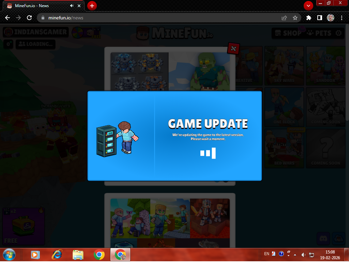
Task: Share this page from address bar
Action: tap(284, 18)
